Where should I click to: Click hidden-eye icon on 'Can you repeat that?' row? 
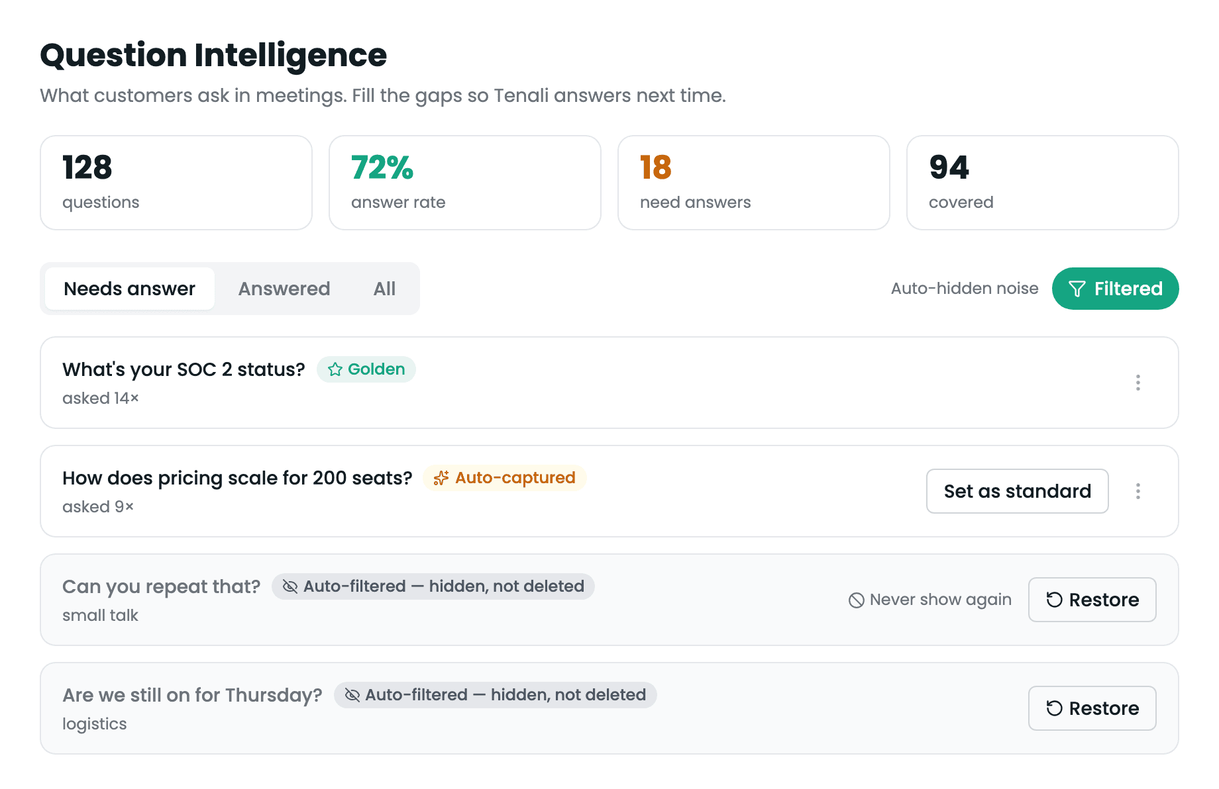point(290,586)
